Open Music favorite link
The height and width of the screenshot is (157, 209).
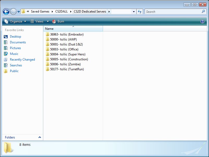[14, 54]
